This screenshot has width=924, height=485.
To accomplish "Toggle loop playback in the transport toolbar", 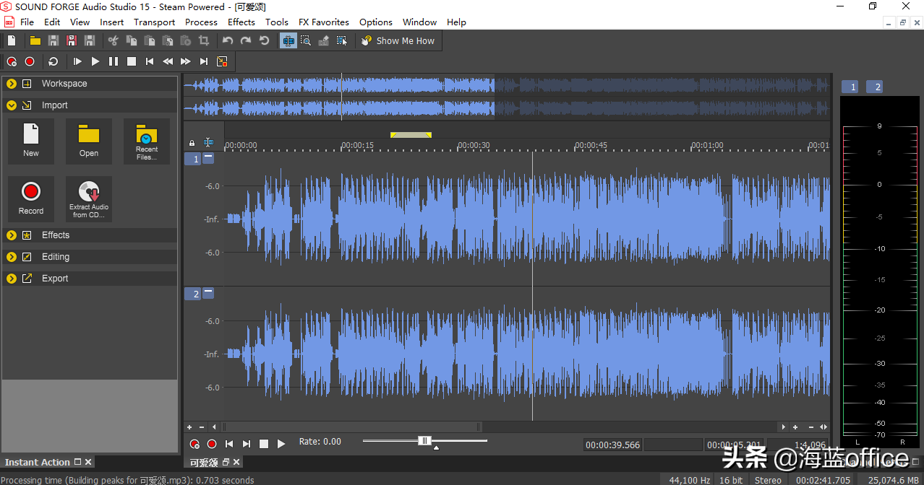I will click(x=54, y=62).
